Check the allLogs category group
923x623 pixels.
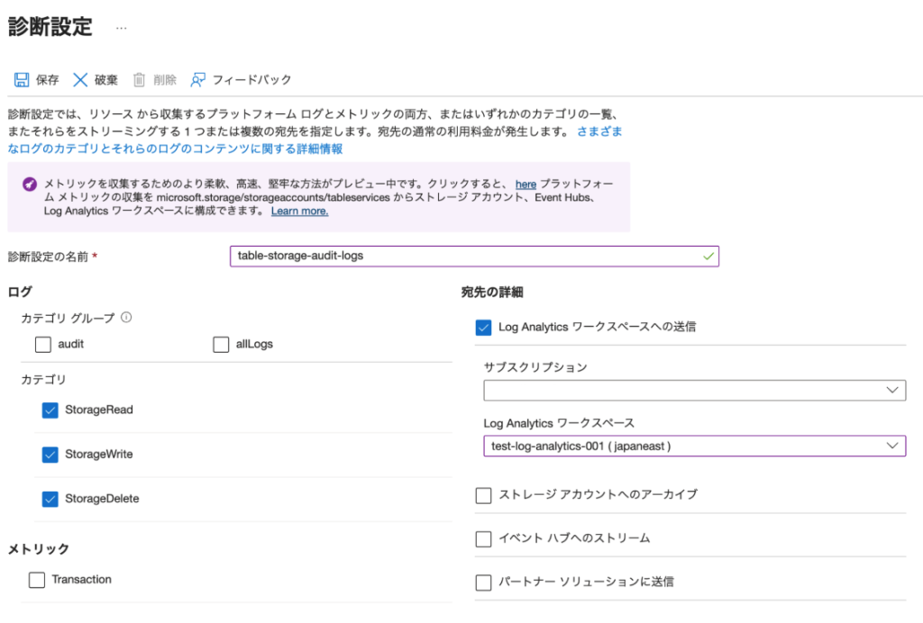[x=222, y=344]
